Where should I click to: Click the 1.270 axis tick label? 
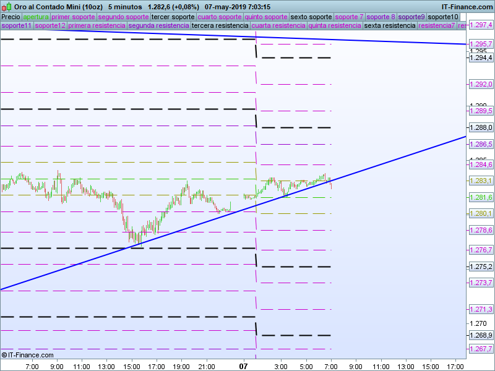(478, 323)
